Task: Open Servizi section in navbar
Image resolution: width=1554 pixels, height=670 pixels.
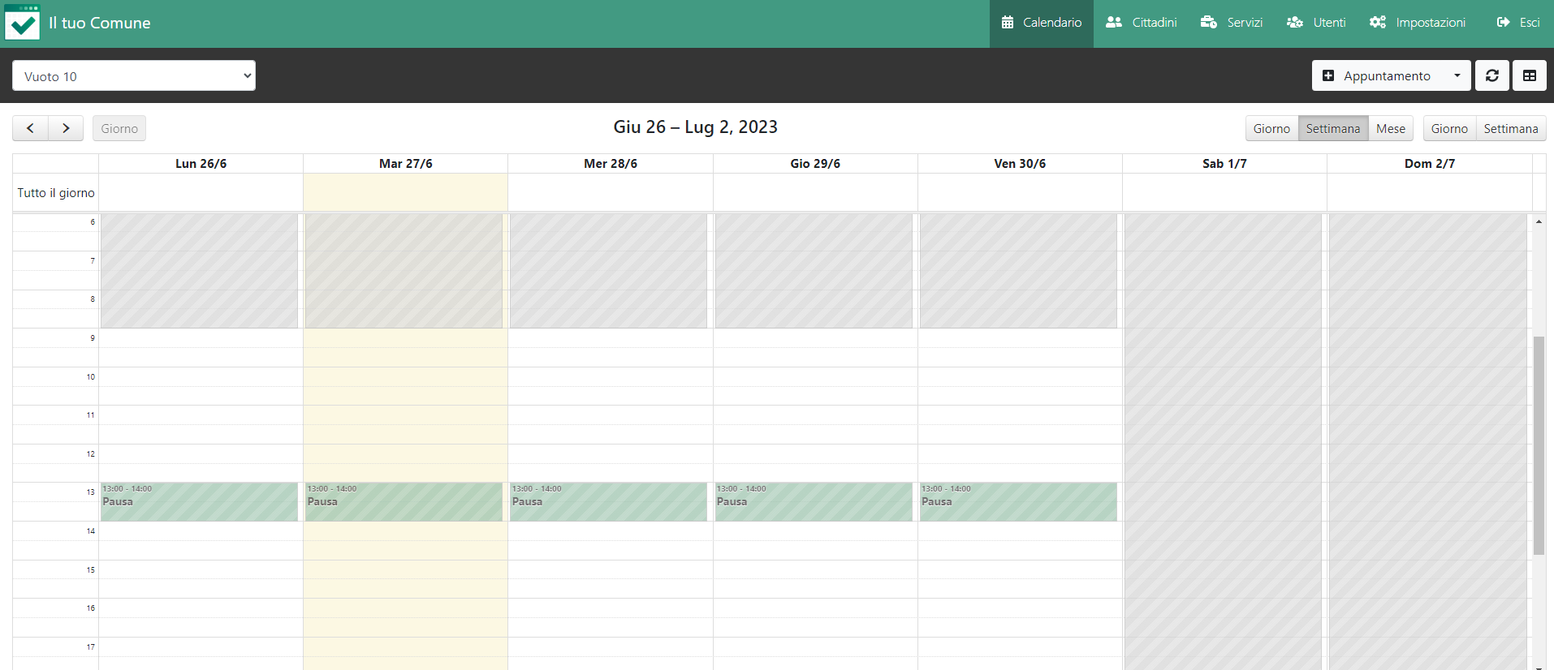Action: (x=1232, y=23)
